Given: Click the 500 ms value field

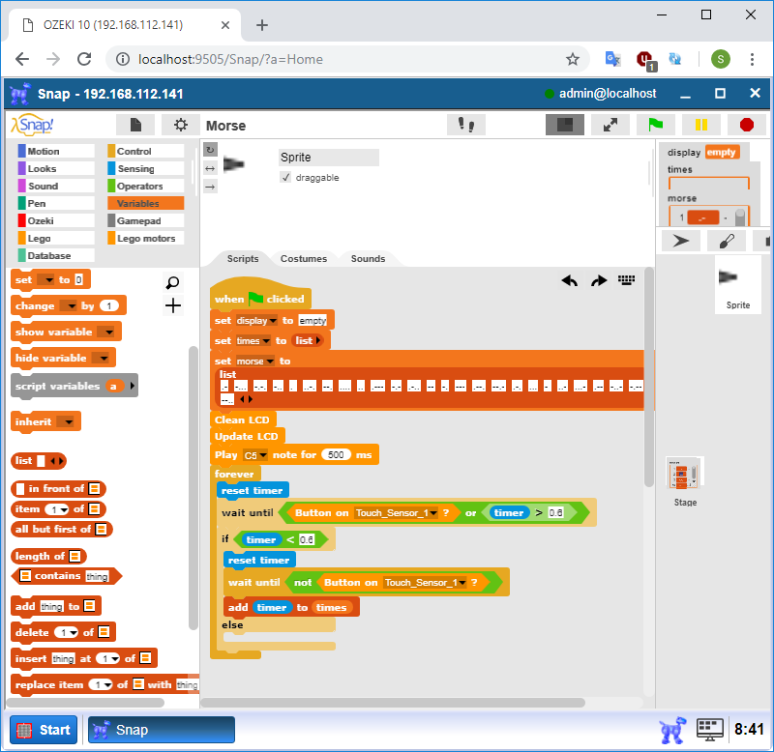Looking at the screenshot, I should [336, 454].
